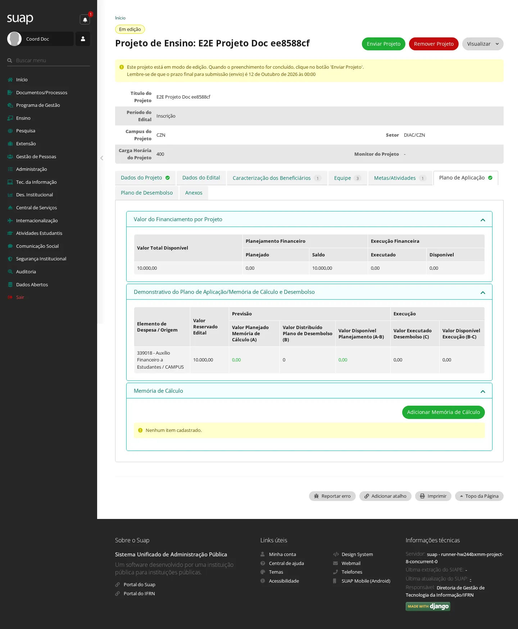Click the Documentos/Processos sidebar icon
This screenshot has height=629, width=518.
(x=10, y=93)
